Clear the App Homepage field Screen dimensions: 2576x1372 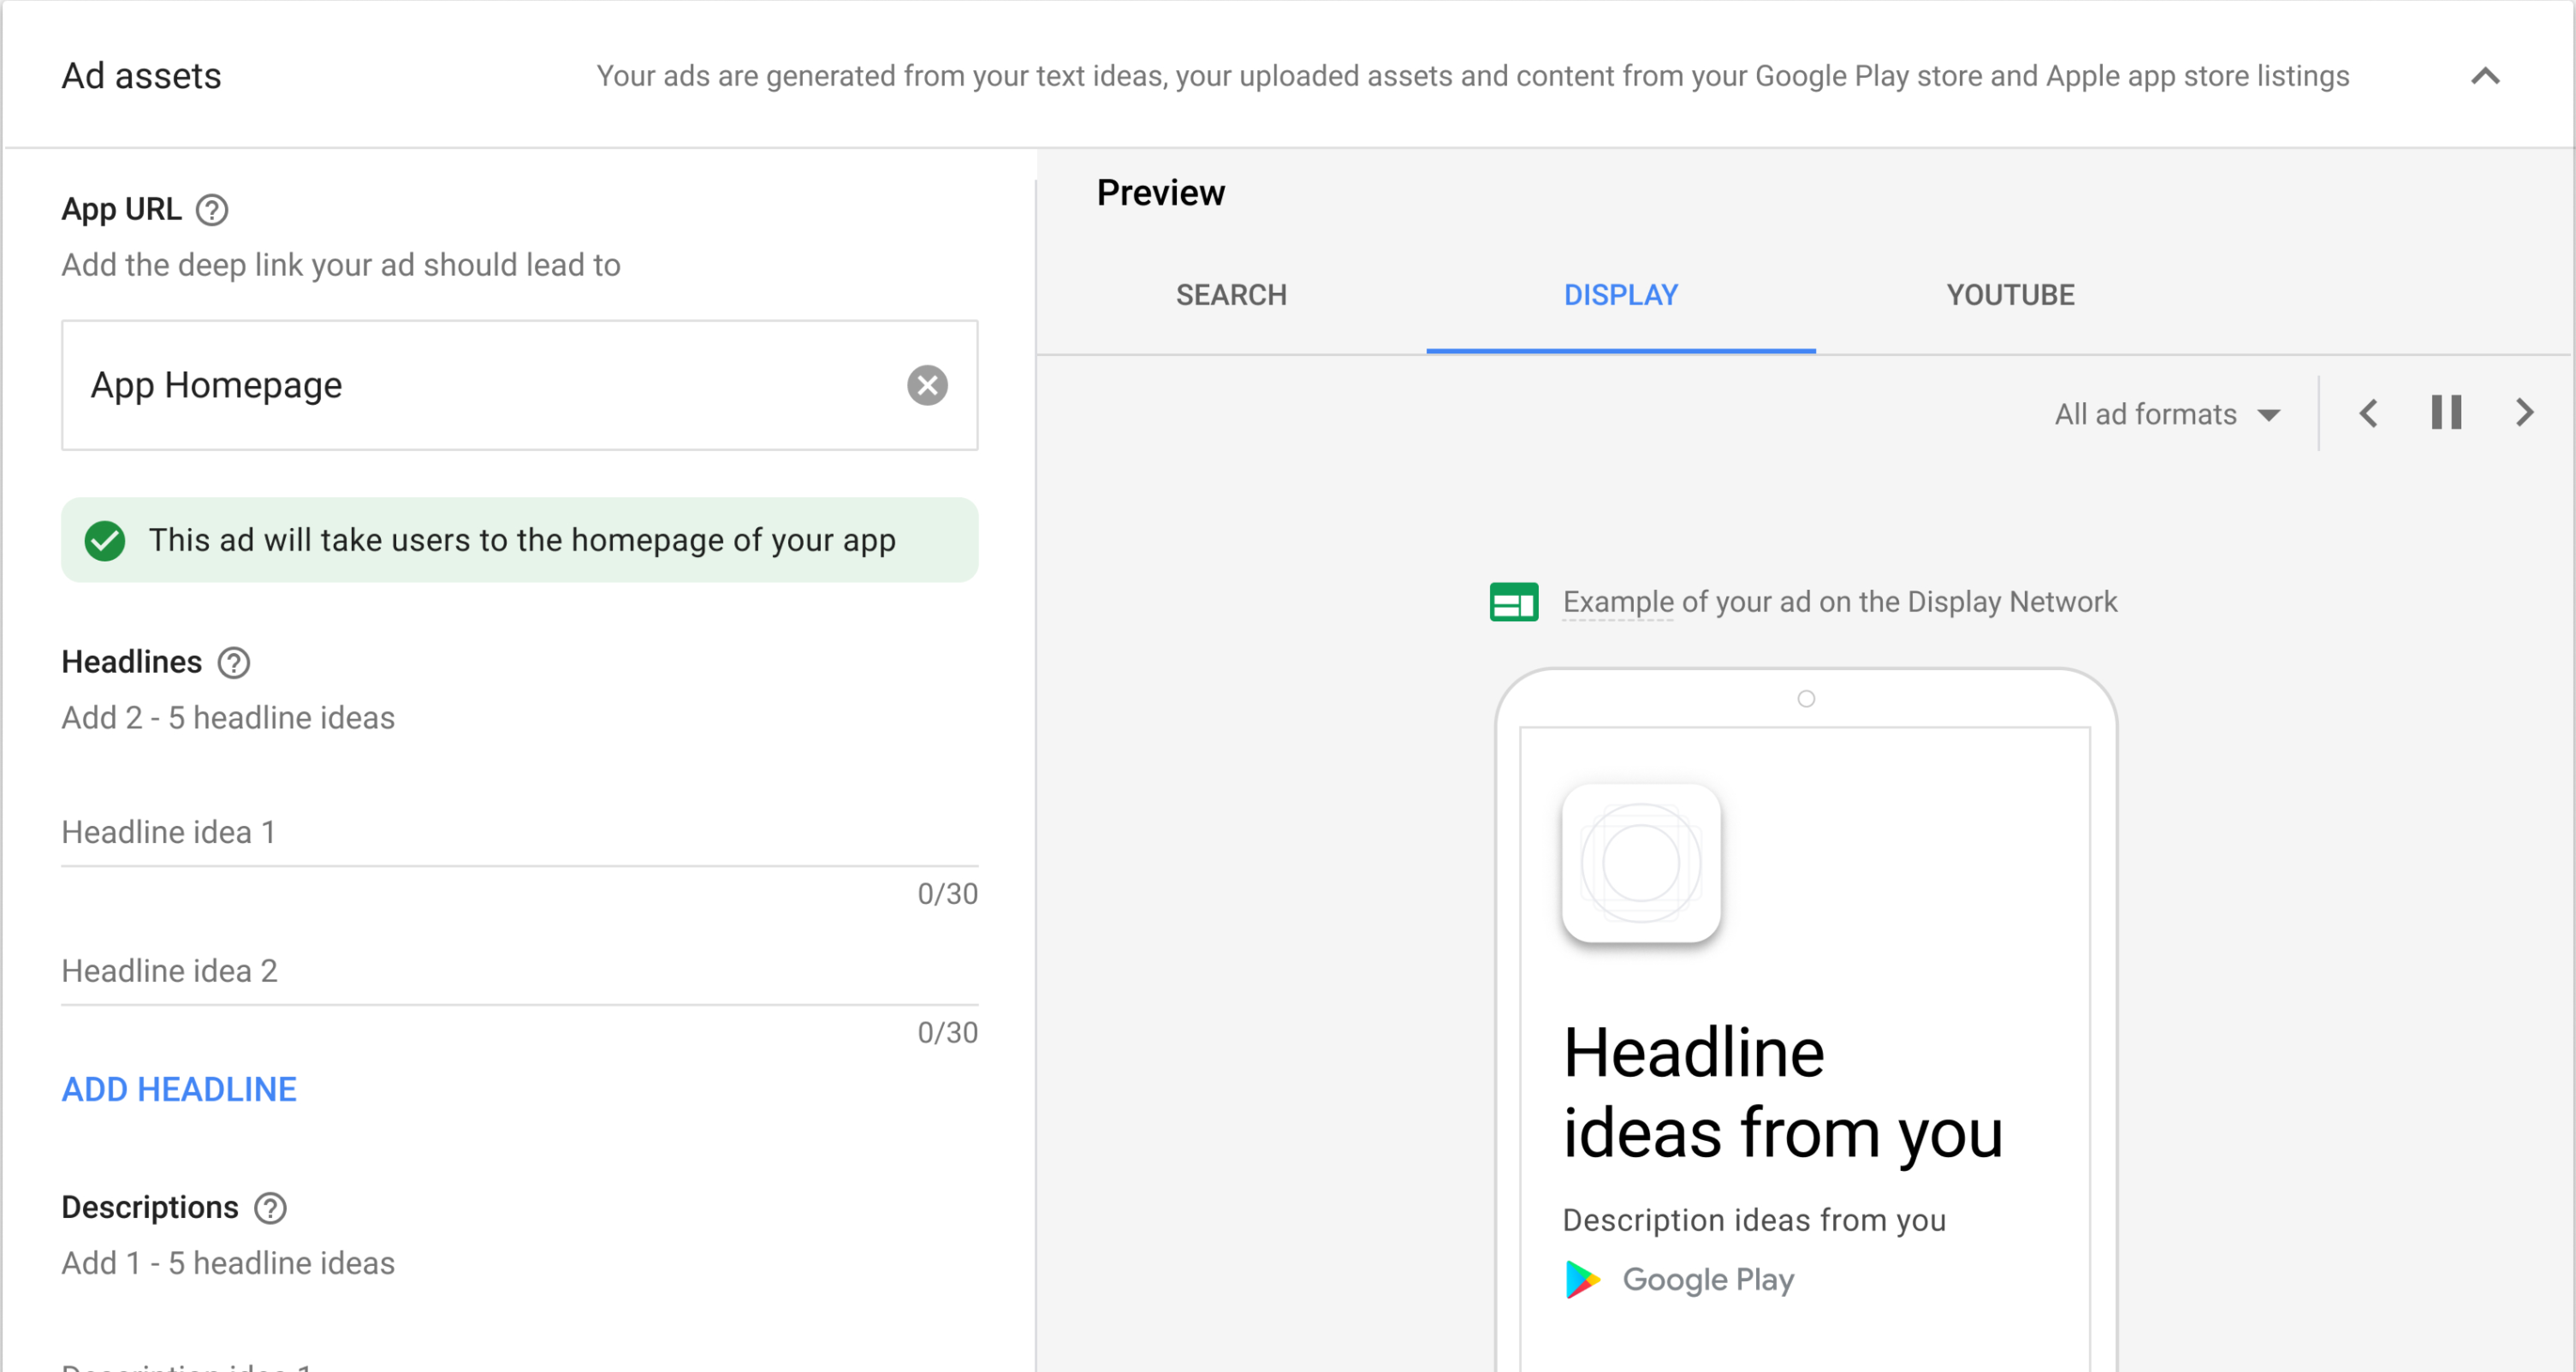(927, 385)
